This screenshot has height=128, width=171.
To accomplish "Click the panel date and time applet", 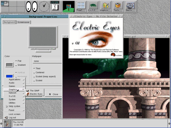I will click(18, 124).
